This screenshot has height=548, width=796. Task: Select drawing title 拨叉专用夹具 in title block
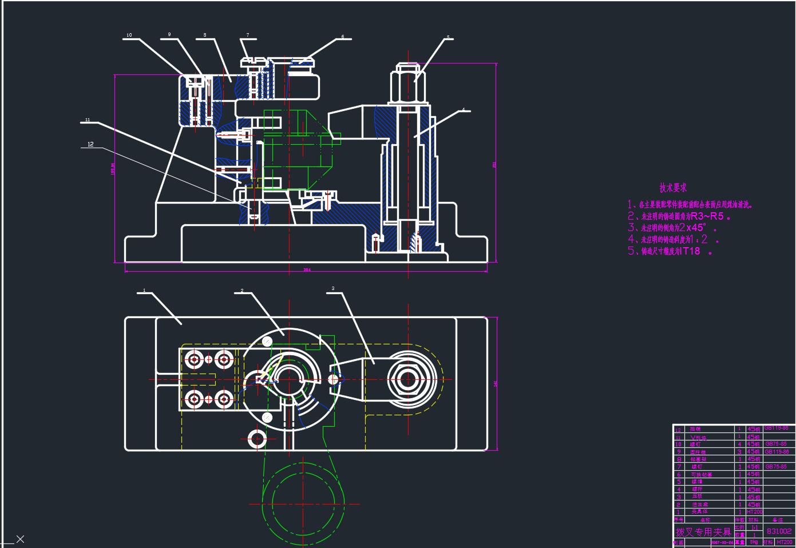tap(703, 532)
